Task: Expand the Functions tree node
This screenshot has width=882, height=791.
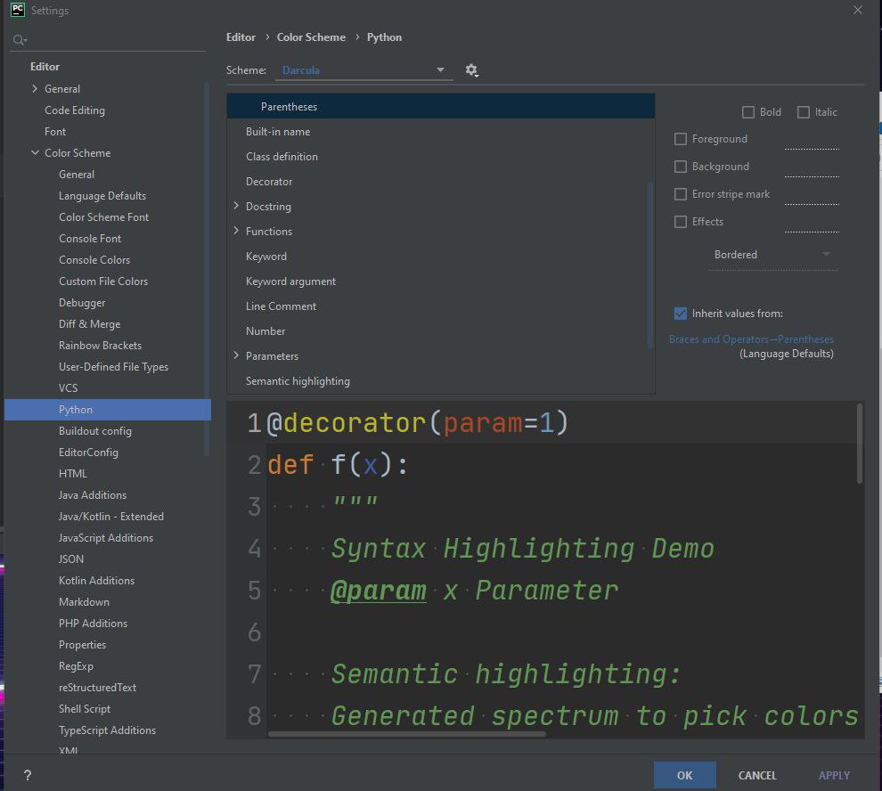Action: [236, 232]
